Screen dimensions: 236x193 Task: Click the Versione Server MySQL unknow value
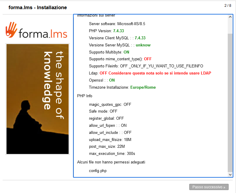[143, 45]
